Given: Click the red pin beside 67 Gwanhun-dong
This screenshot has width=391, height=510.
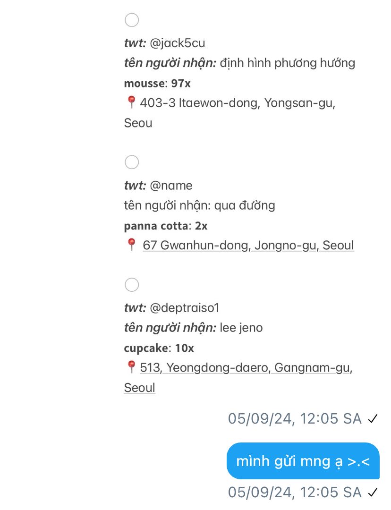Looking at the screenshot, I should (x=131, y=245).
